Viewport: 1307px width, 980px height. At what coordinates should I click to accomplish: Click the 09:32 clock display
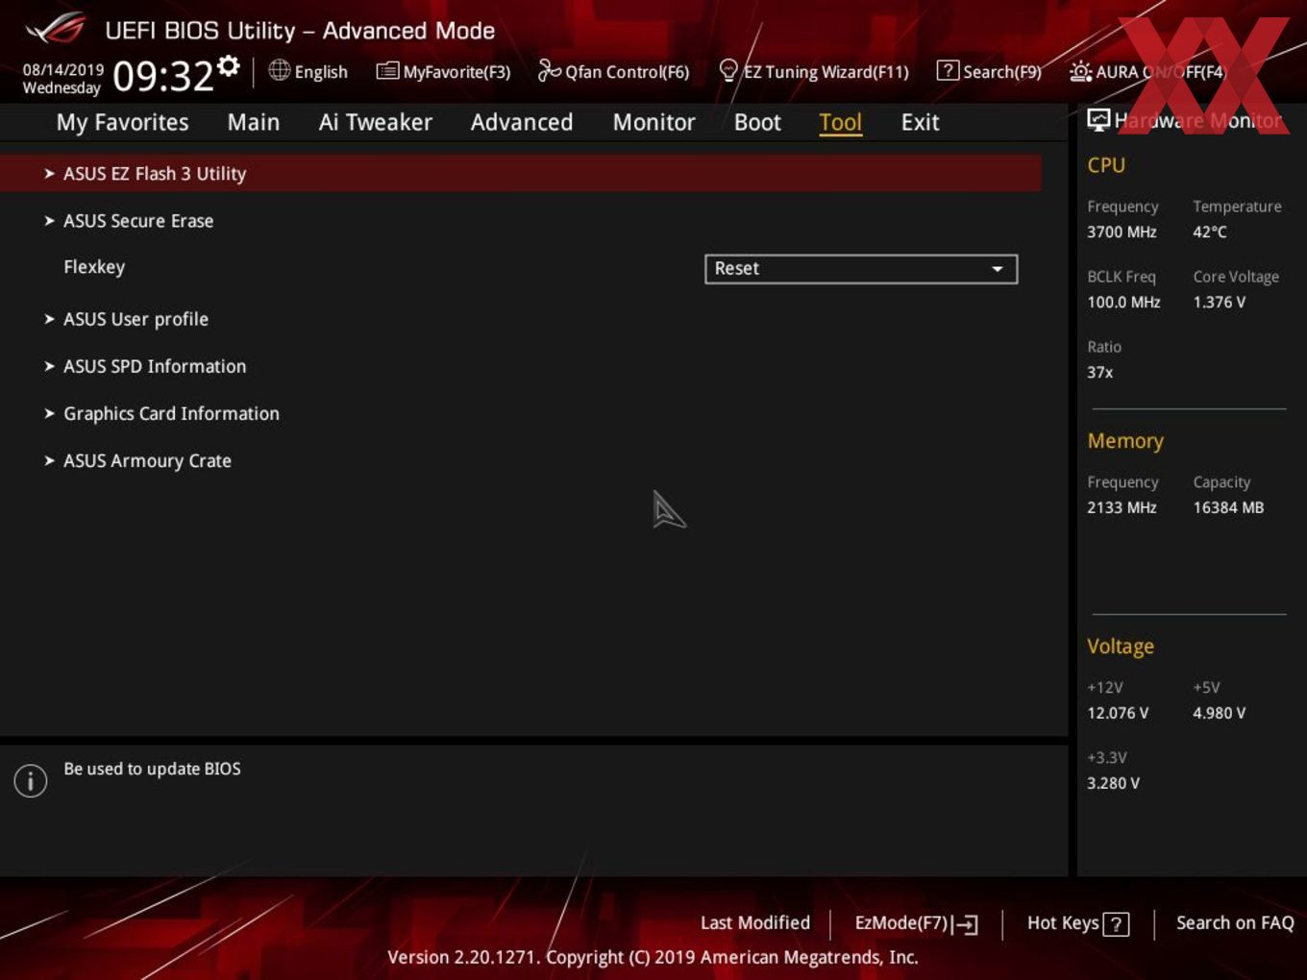point(162,76)
